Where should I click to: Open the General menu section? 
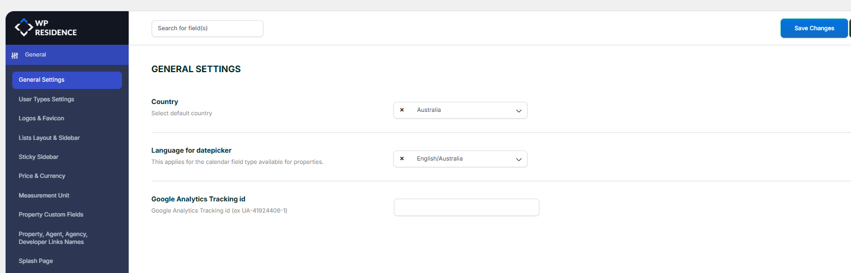[x=35, y=55]
